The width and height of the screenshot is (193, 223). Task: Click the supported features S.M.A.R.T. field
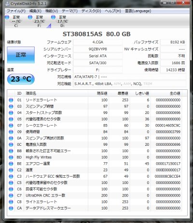[130, 84]
